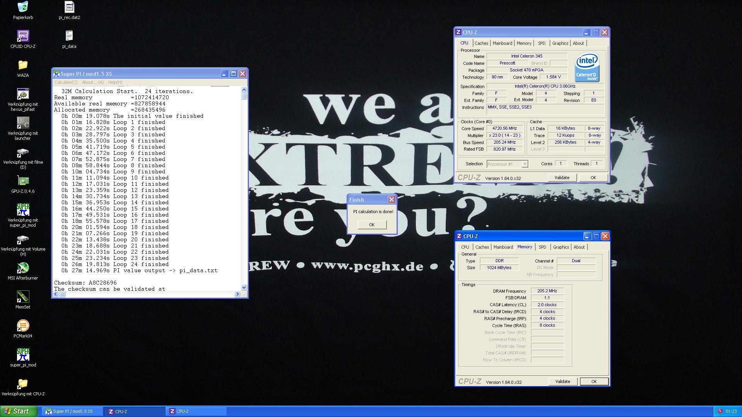
Task: Click CAS# Latency 2.0 clocks value
Action: point(547,305)
